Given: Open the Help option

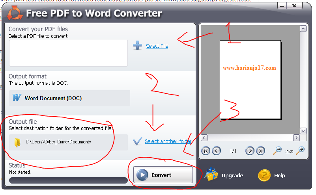Looking at the screenshot, I should click(280, 176).
